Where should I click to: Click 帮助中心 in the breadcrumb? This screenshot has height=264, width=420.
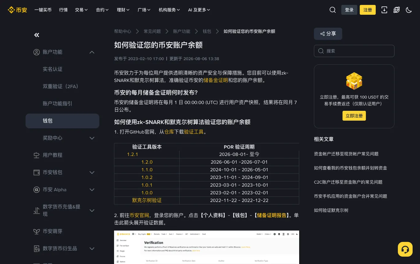coord(123,31)
